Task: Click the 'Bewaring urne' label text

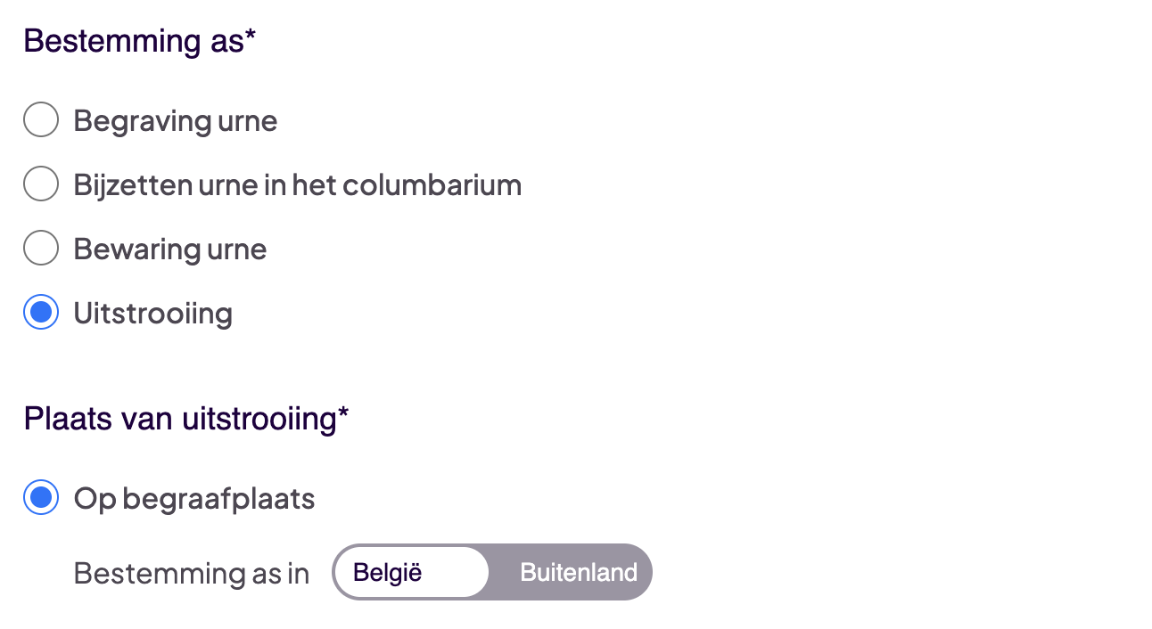Action: click(x=169, y=249)
